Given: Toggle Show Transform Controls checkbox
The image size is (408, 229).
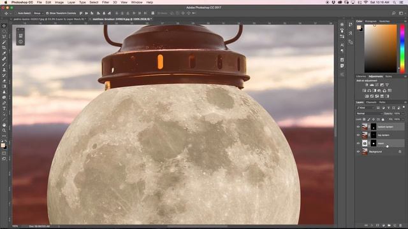Looking at the screenshot, I should pyautogui.click(x=47, y=13).
